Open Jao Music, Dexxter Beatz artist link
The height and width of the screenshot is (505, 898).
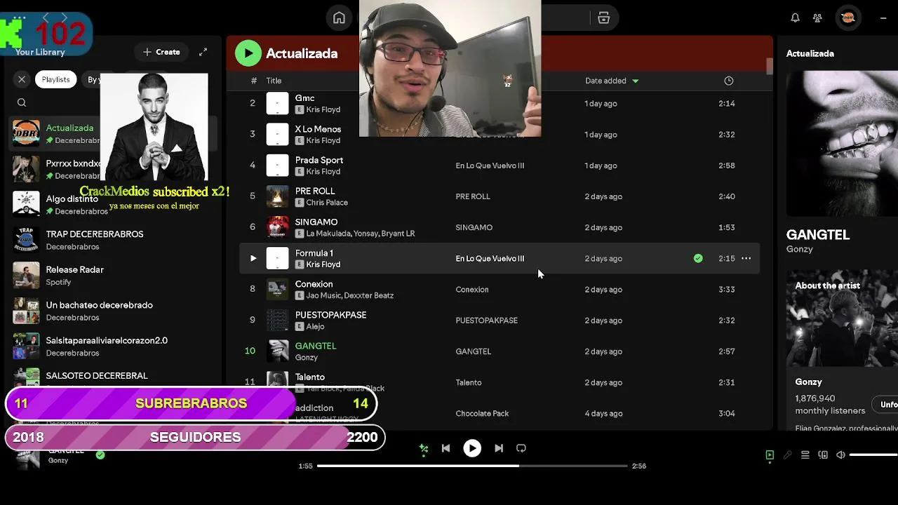350,295
